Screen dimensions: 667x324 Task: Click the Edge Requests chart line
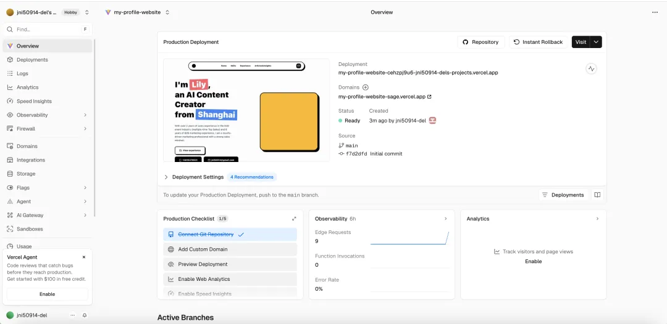[x=409, y=238]
